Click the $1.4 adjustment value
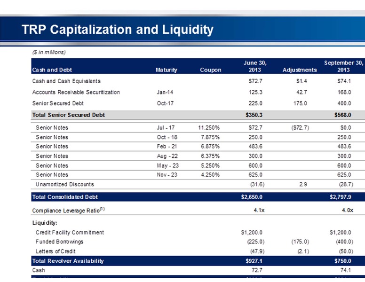Screen dimensions: 365x282 [x=302, y=81]
